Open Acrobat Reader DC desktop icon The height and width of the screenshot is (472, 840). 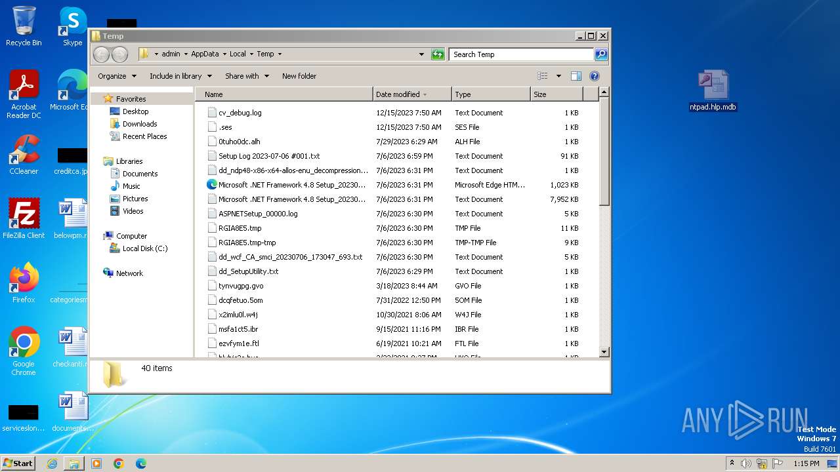24,94
